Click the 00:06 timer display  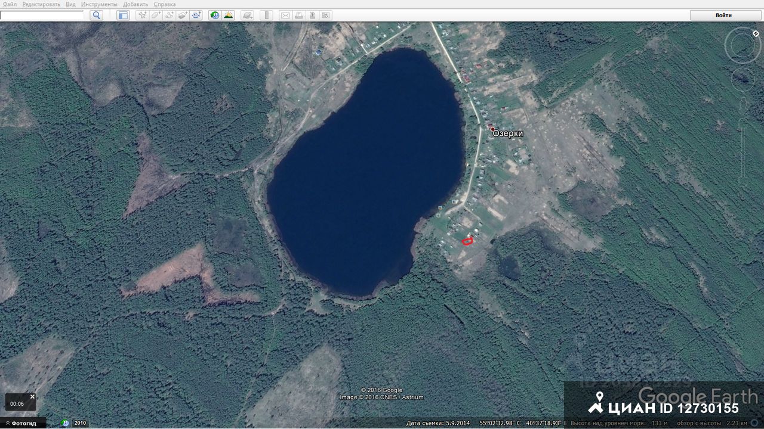coord(17,404)
